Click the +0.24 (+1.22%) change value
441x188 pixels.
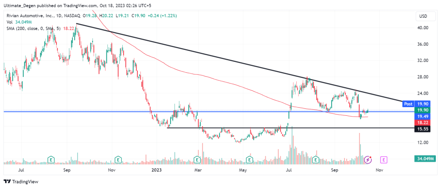[162, 16]
